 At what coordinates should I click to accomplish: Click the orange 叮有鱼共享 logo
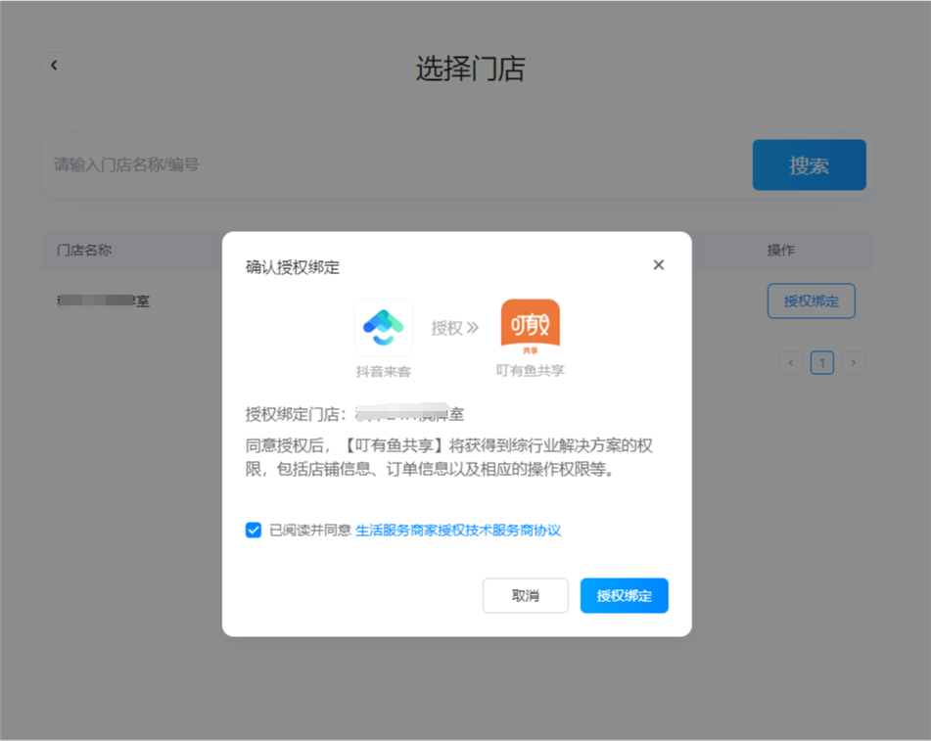[530, 327]
